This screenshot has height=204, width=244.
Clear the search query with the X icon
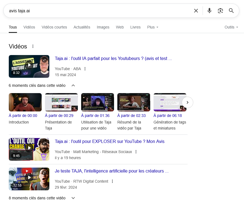pyautogui.click(x=196, y=11)
